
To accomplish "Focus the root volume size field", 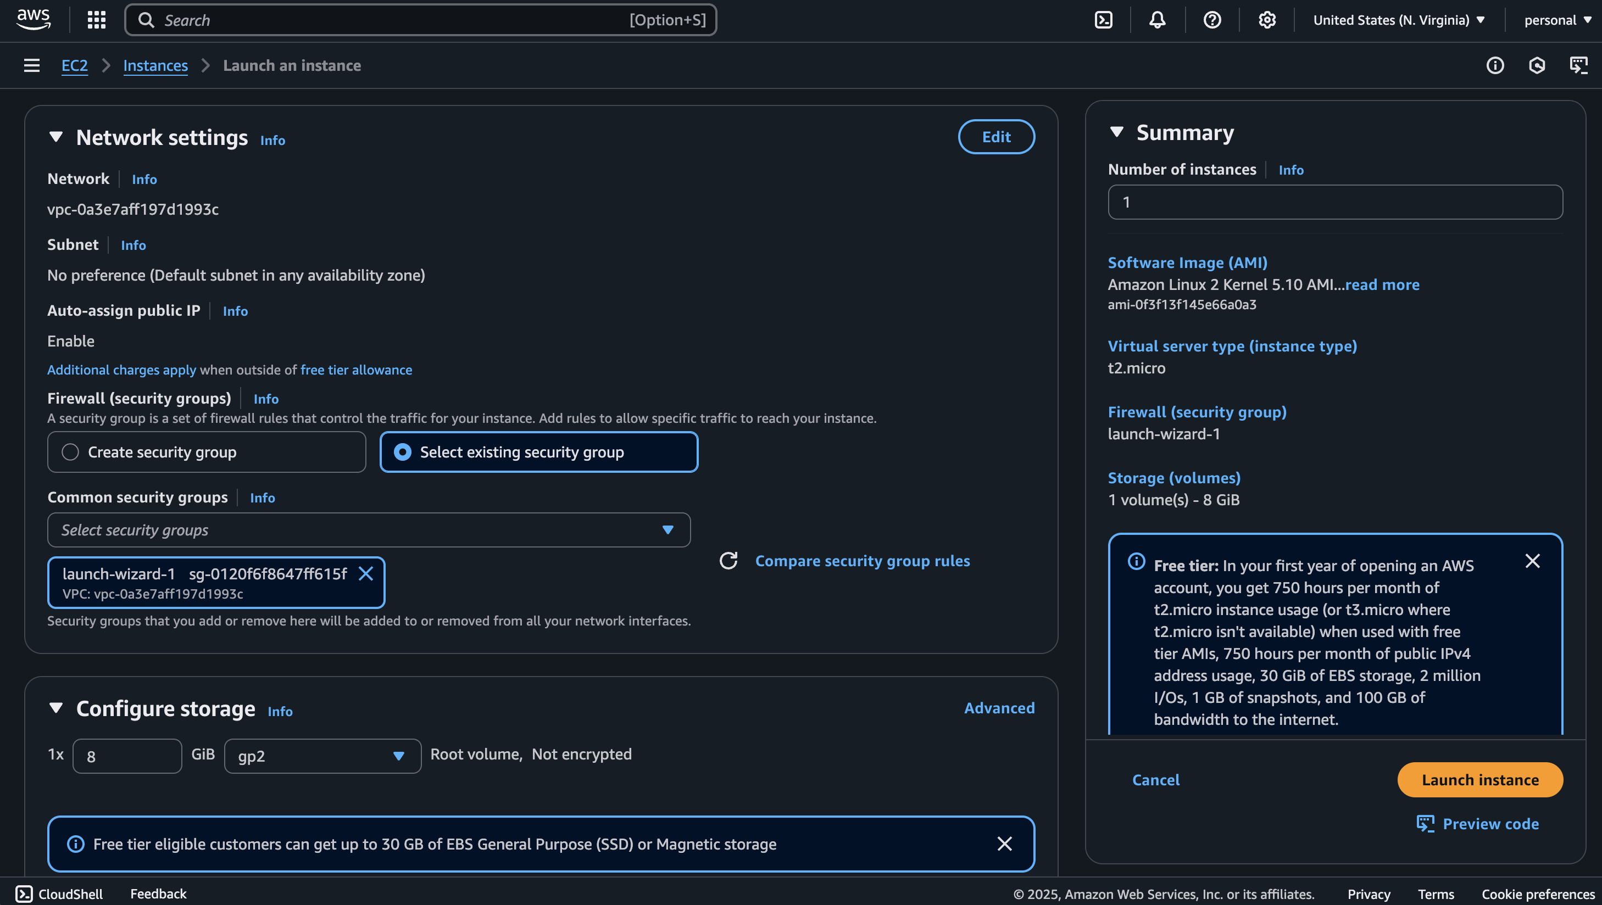I will (x=127, y=756).
